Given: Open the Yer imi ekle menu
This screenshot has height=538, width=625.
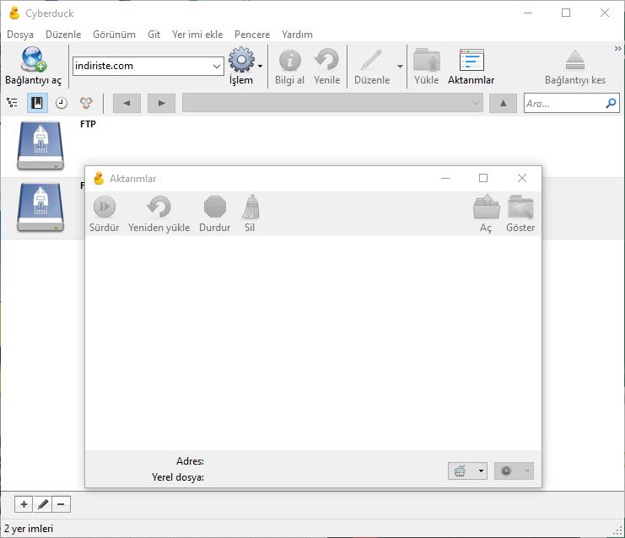Looking at the screenshot, I should (x=197, y=35).
